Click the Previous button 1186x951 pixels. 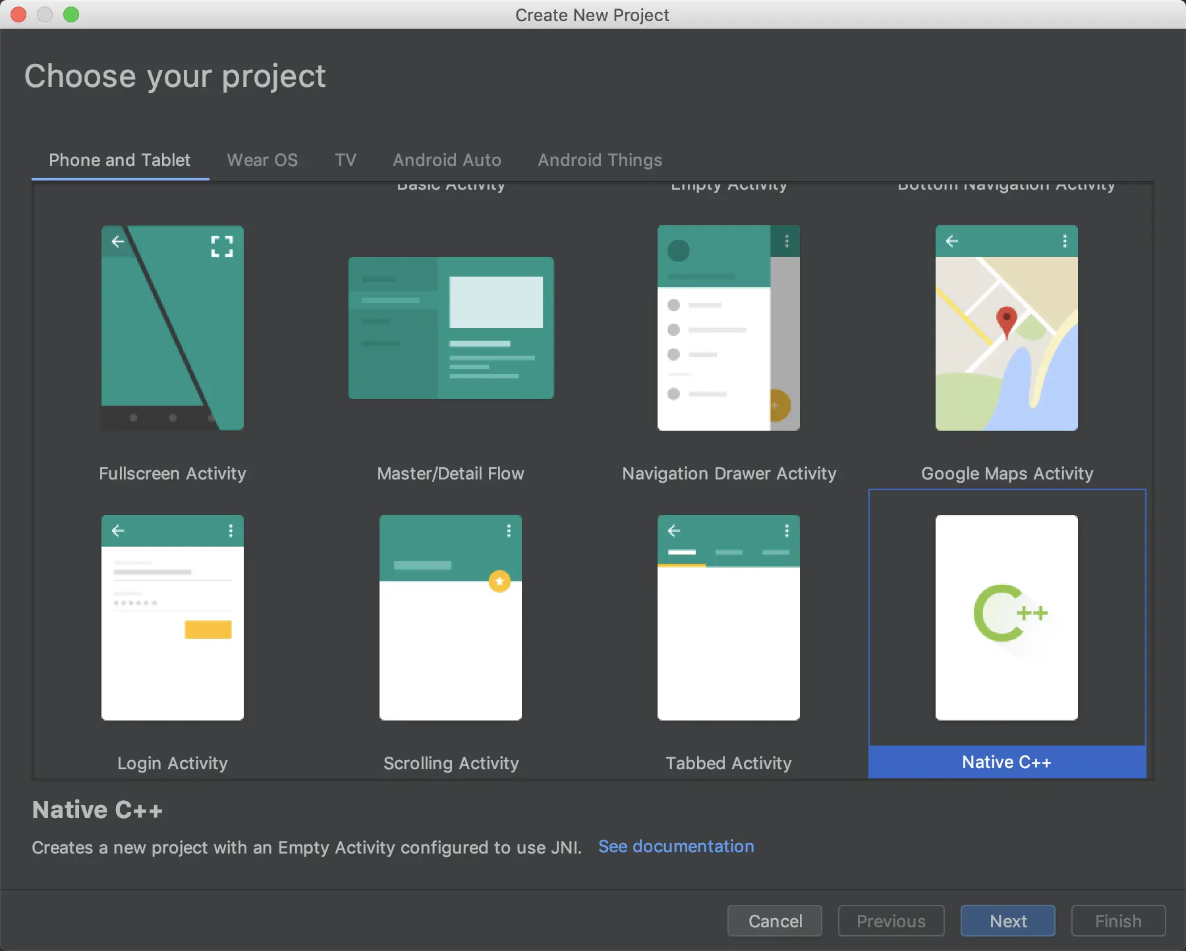(x=891, y=921)
